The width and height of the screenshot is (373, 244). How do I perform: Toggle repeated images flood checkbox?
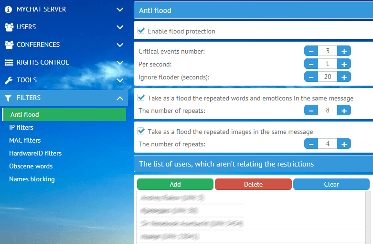[141, 131]
